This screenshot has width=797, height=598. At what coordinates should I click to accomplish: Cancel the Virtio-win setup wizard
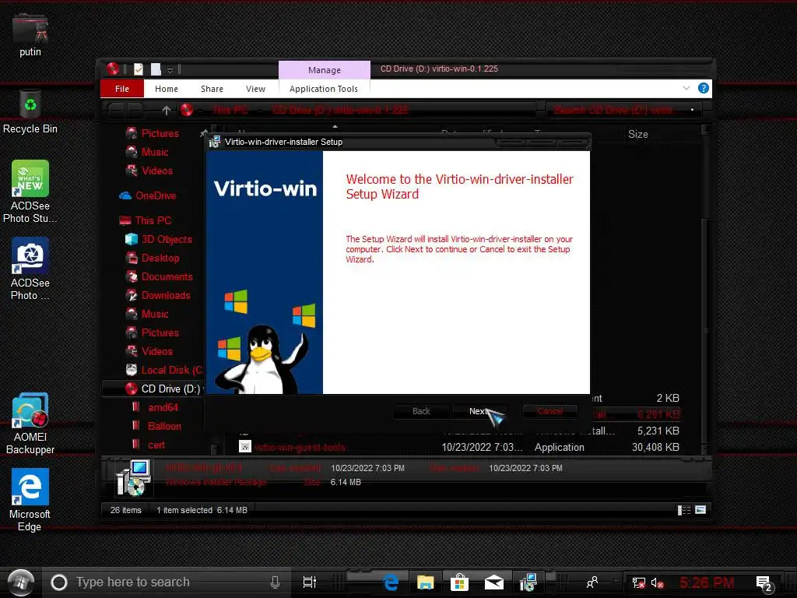[549, 411]
